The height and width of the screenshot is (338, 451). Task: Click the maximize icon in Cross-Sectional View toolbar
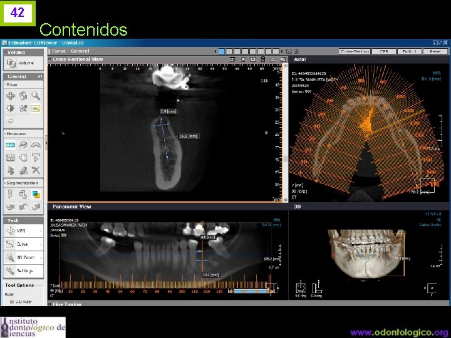coord(283,59)
